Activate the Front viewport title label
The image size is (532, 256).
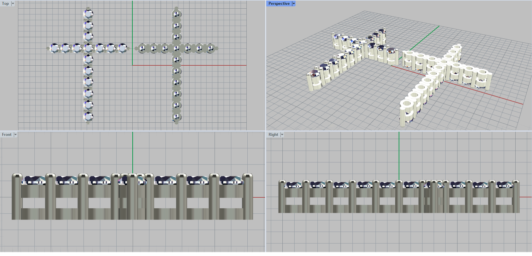tap(7, 135)
